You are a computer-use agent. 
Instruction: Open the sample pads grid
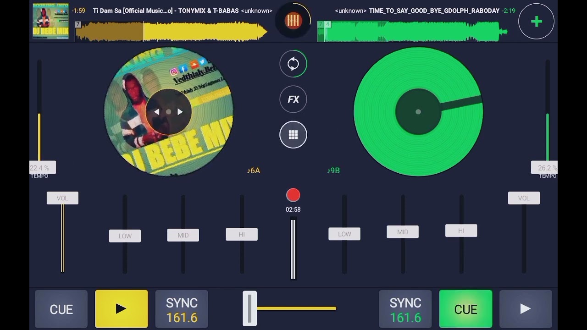(x=293, y=135)
